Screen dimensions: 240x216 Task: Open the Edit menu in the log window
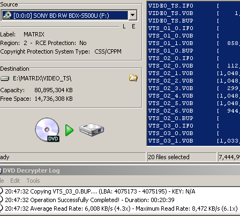15,181
